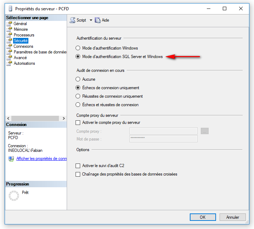Choose Aucune for connection audit

(x=78, y=79)
